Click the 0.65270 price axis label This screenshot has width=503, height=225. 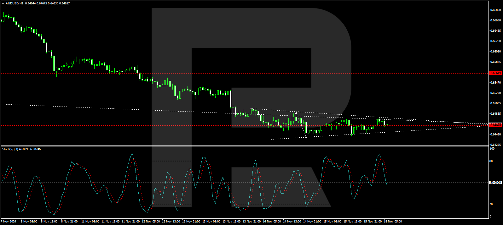(x=495, y=93)
